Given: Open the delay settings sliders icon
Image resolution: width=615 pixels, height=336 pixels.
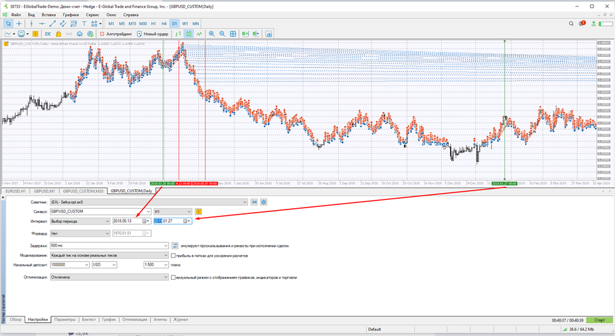Looking at the screenshot, I should [175, 246].
